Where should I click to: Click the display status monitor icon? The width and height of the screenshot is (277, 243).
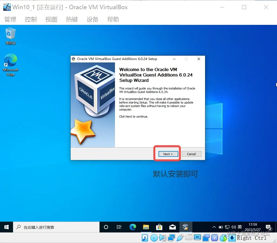(197, 238)
